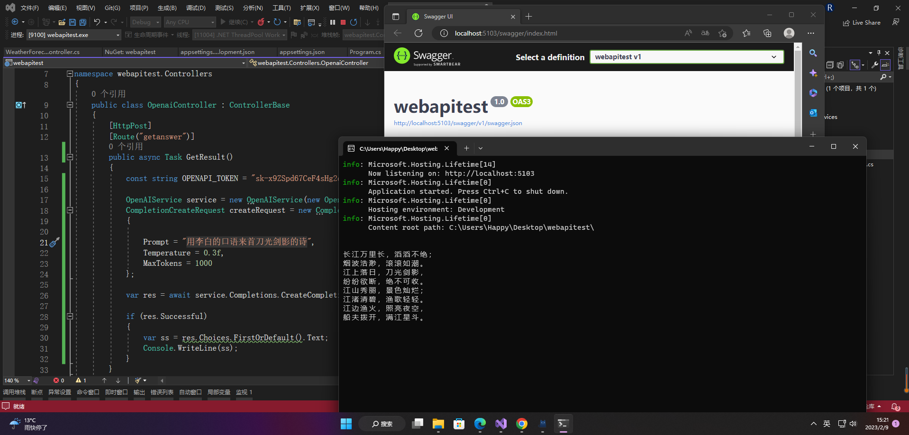
Task: Click the Open File folder icon
Action: tap(62, 22)
